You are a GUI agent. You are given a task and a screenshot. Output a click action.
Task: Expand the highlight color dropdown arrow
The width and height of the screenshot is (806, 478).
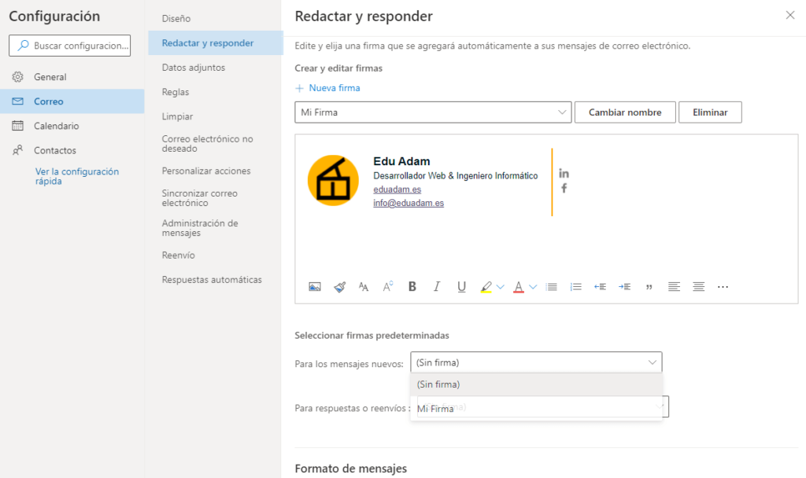(x=501, y=287)
